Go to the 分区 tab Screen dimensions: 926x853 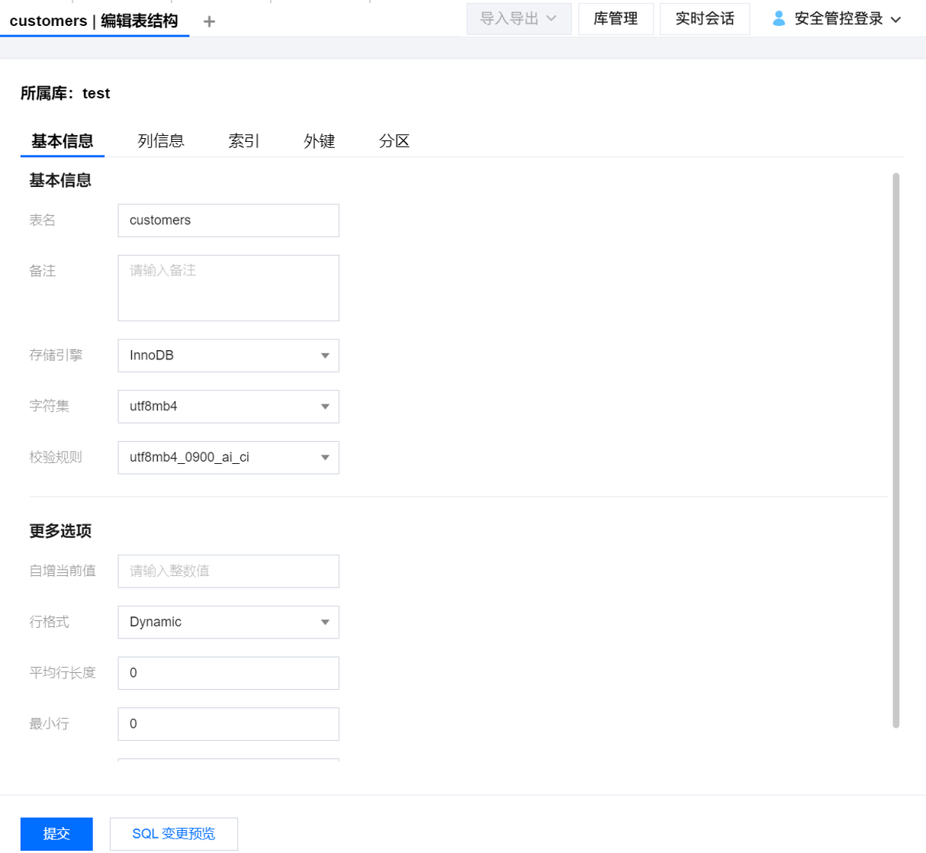(x=394, y=141)
